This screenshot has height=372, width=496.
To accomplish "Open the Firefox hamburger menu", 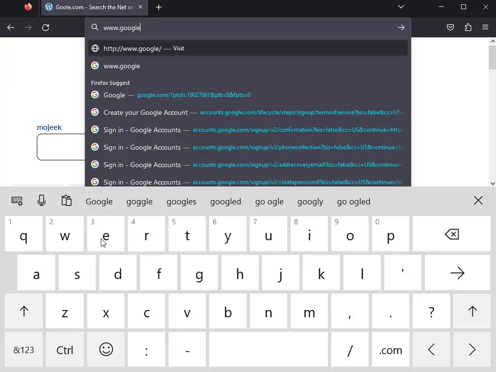I will tap(485, 27).
